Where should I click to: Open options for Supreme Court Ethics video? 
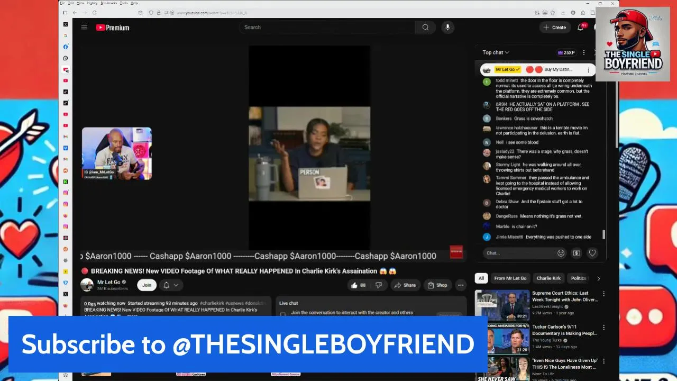[603, 294]
